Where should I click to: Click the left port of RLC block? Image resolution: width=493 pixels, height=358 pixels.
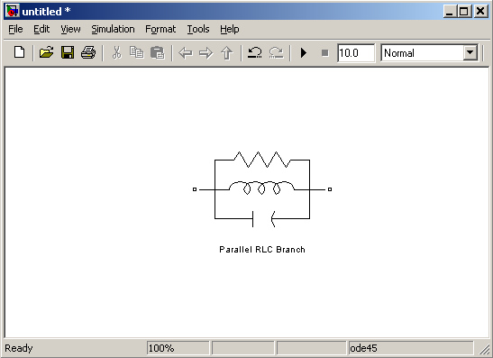195,189
